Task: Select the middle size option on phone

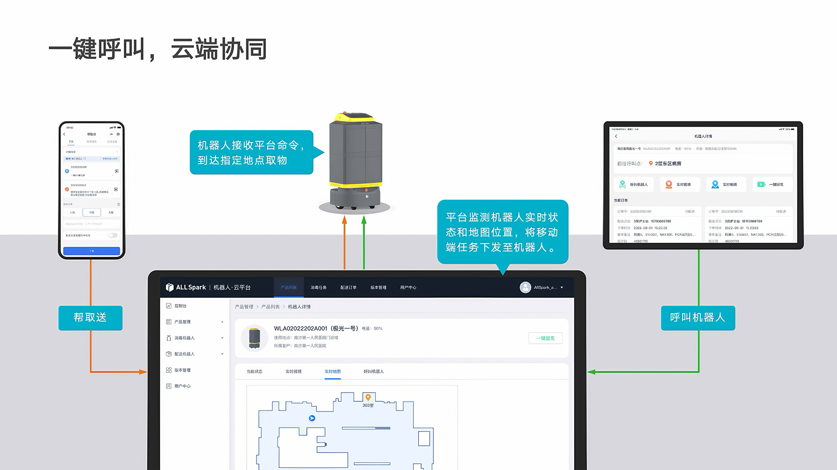Action: [92, 212]
